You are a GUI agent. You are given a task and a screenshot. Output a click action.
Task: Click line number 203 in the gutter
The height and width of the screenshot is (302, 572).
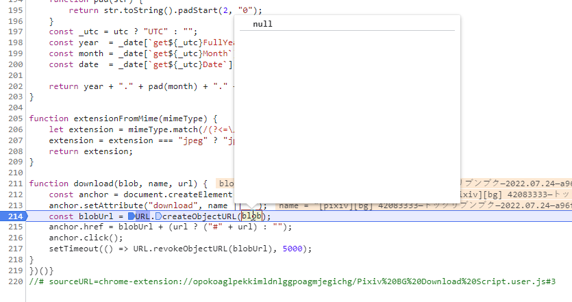[x=15, y=97]
